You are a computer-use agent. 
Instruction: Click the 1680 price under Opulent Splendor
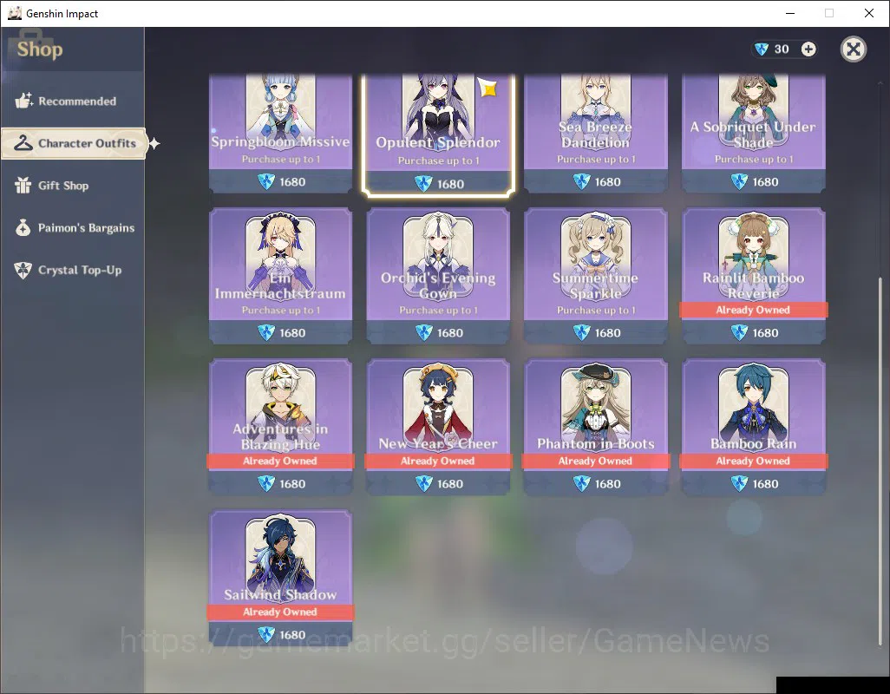[450, 185]
